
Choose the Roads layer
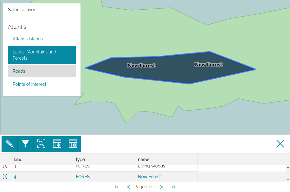coord(42,71)
